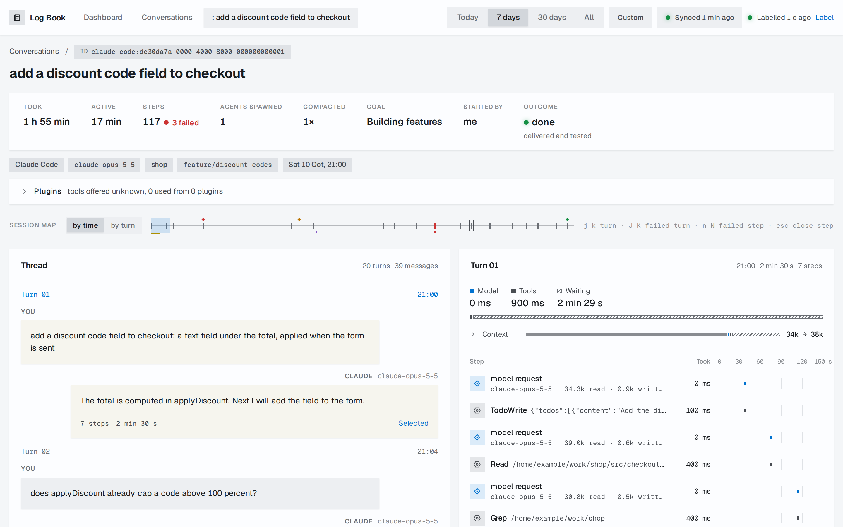Expand the Context row chevron
The height and width of the screenshot is (527, 843).
(x=473, y=334)
